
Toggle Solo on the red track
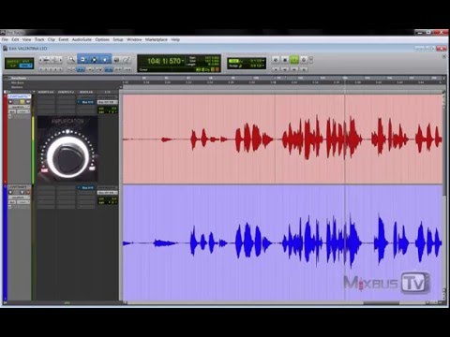click(22, 102)
